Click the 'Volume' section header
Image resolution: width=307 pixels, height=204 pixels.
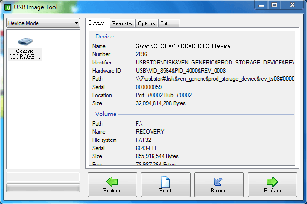pyautogui.click(x=106, y=114)
